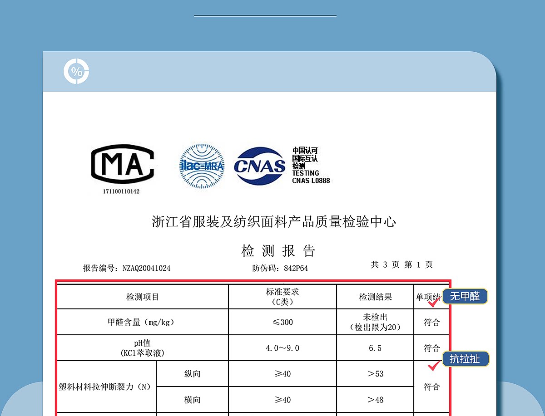Image resolution: width=545 pixels, height=416 pixels.
Task: Click the red checkmark beside 无甲醛
Action: pyautogui.click(x=434, y=303)
